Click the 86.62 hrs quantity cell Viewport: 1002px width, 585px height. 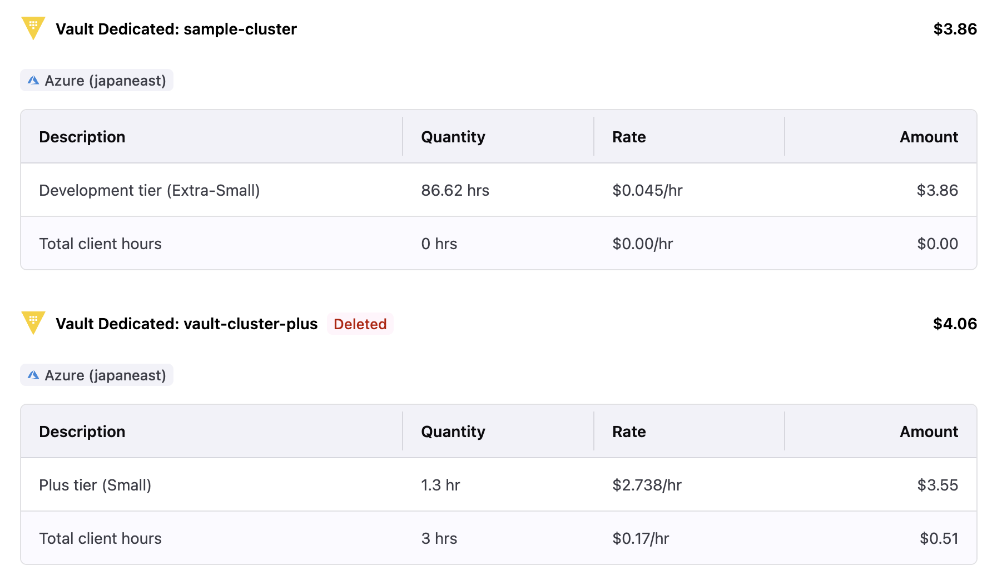(455, 190)
